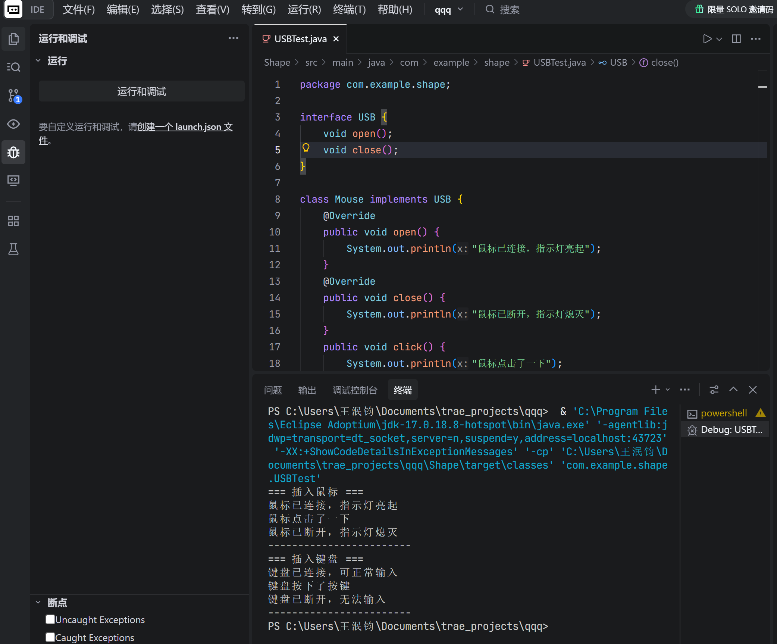Open the Source Control icon with badge
This screenshot has height=644, width=777.
click(13, 96)
